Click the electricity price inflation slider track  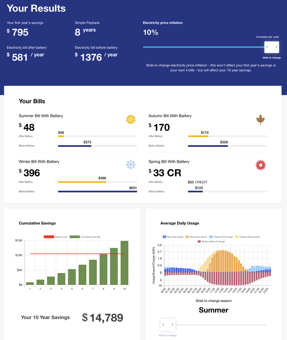click(x=203, y=47)
